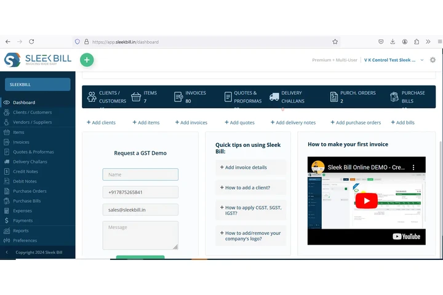Viewport: 443px width, 295px height.
Task: Click the green plus create button
Action: point(87,60)
